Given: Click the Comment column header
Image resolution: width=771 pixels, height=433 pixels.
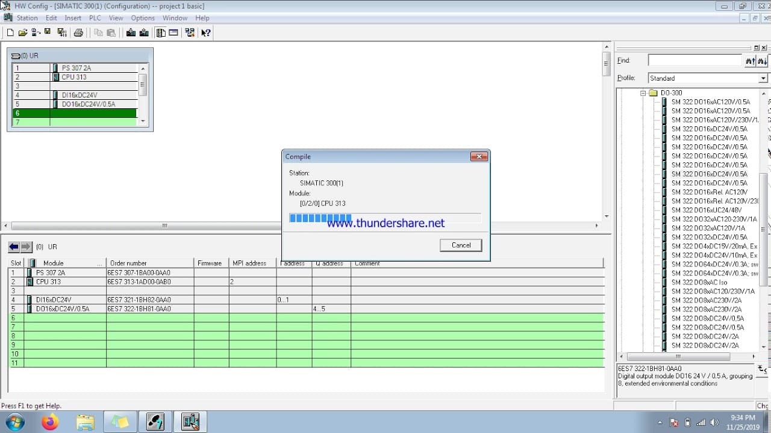Looking at the screenshot, I should 478,263.
